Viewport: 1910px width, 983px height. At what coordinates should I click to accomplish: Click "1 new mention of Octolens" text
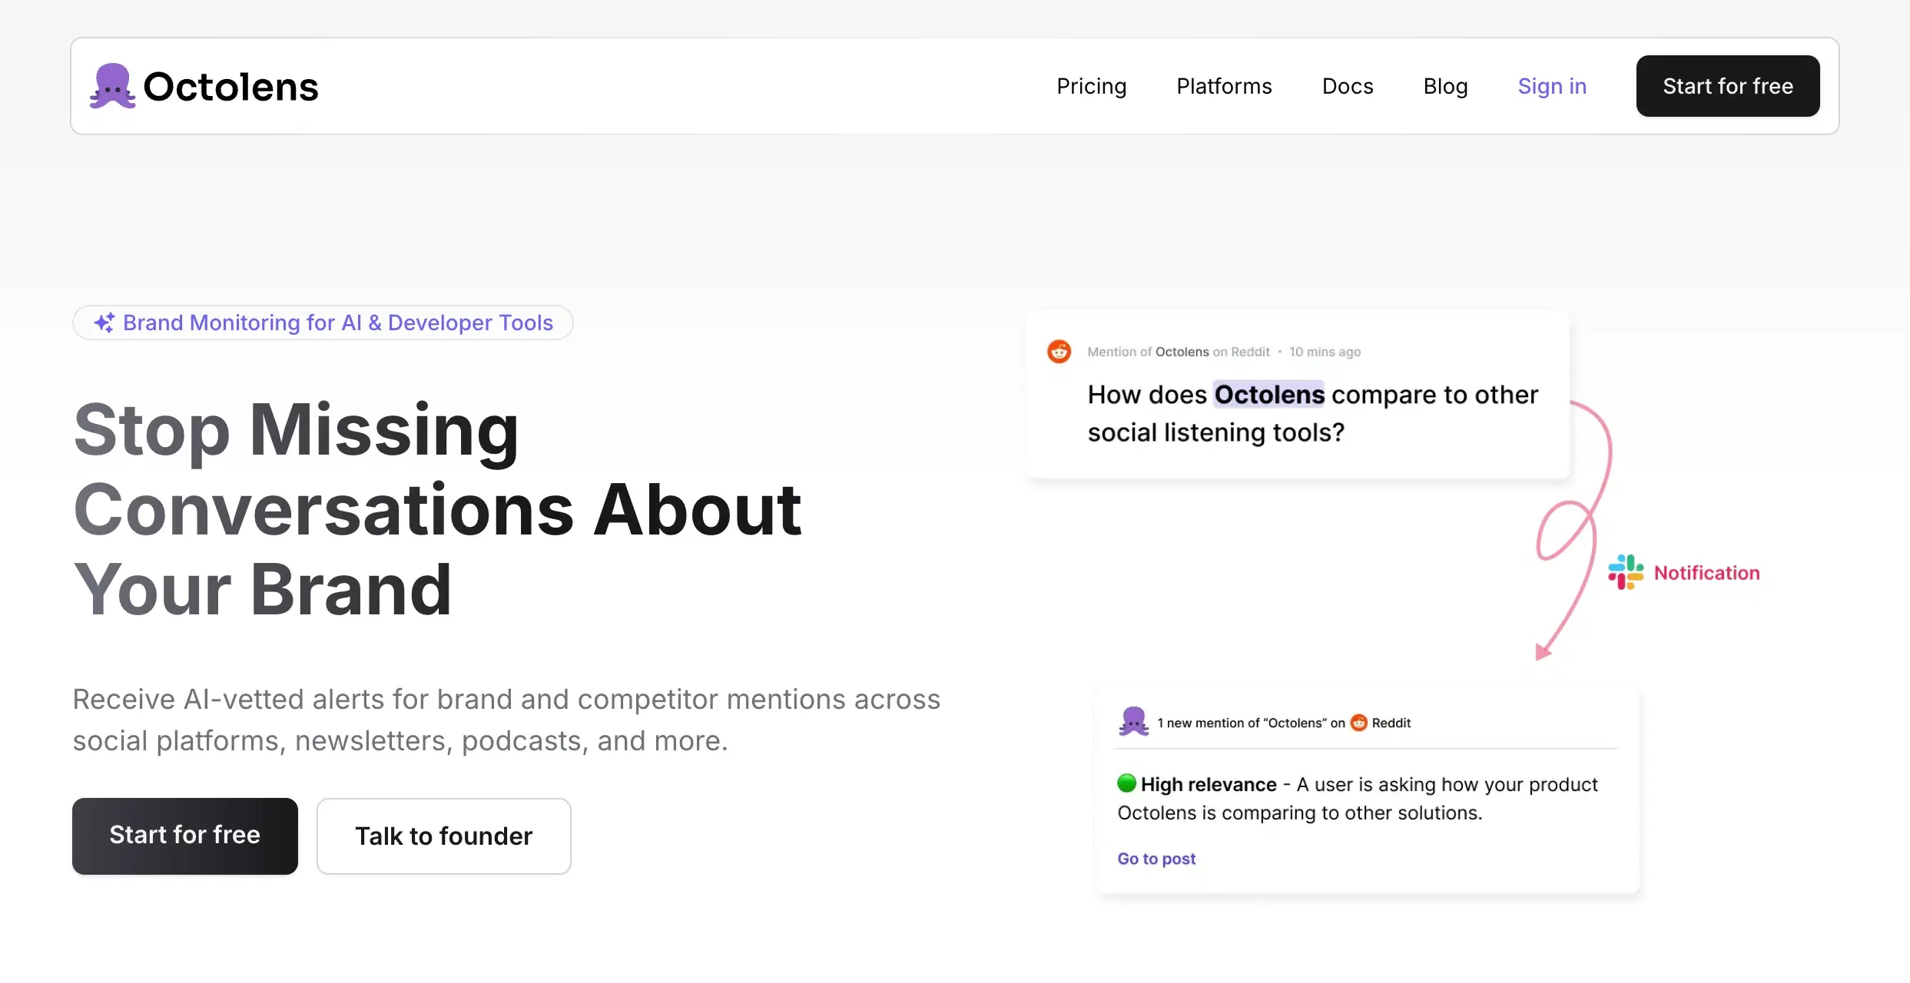coord(1252,723)
